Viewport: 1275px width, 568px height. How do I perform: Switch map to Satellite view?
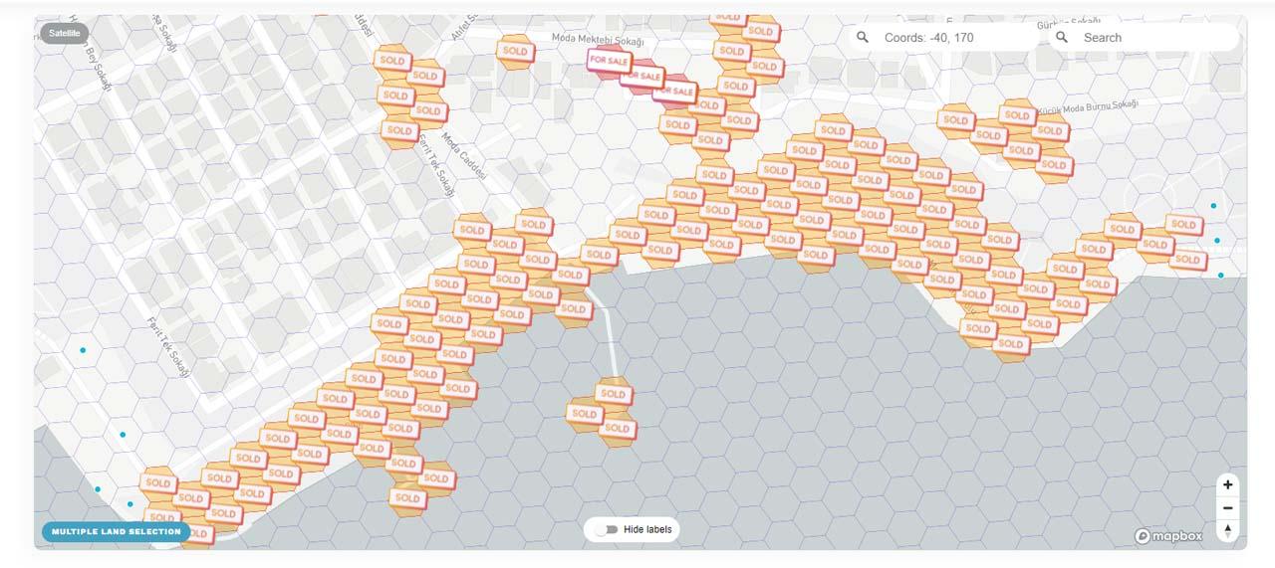pos(65,33)
